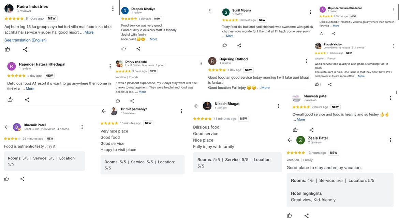Share Rudra Industries' review

(25, 49)
